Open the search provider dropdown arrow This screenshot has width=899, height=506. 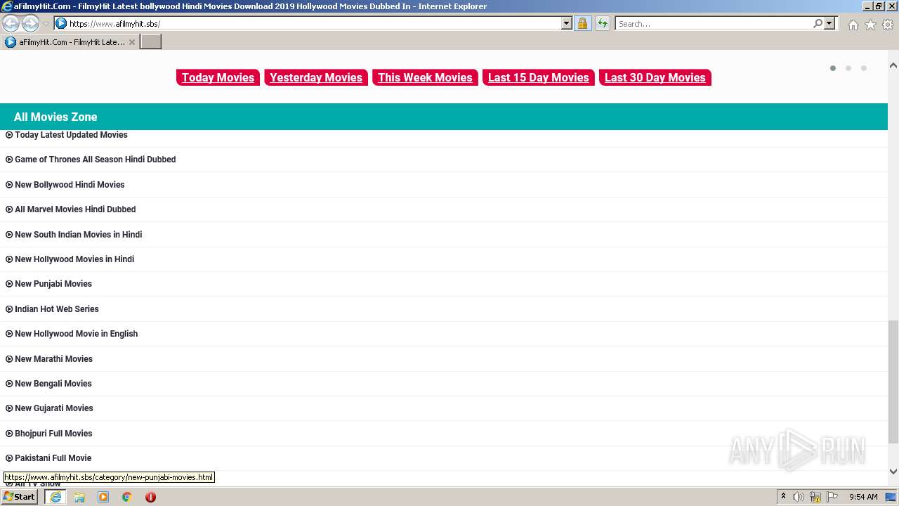tap(829, 23)
